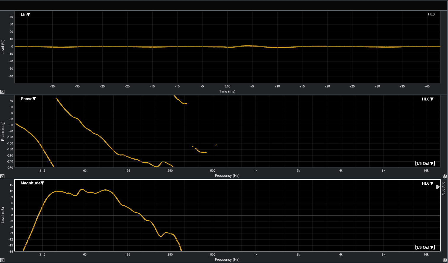Click the HL6 label in the time plot

point(431,14)
